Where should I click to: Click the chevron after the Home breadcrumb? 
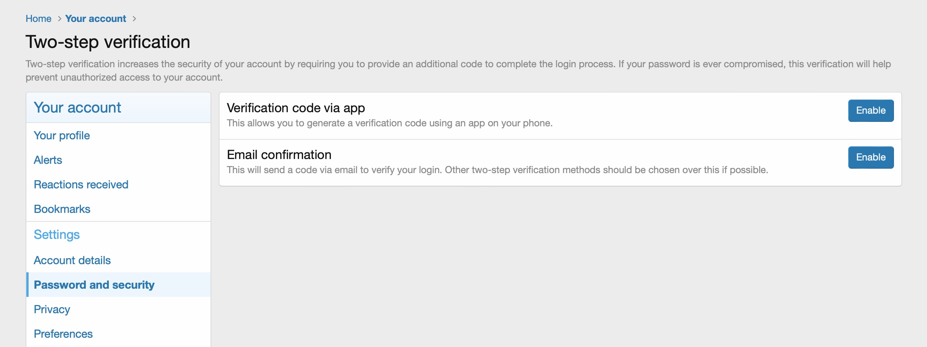tap(59, 19)
